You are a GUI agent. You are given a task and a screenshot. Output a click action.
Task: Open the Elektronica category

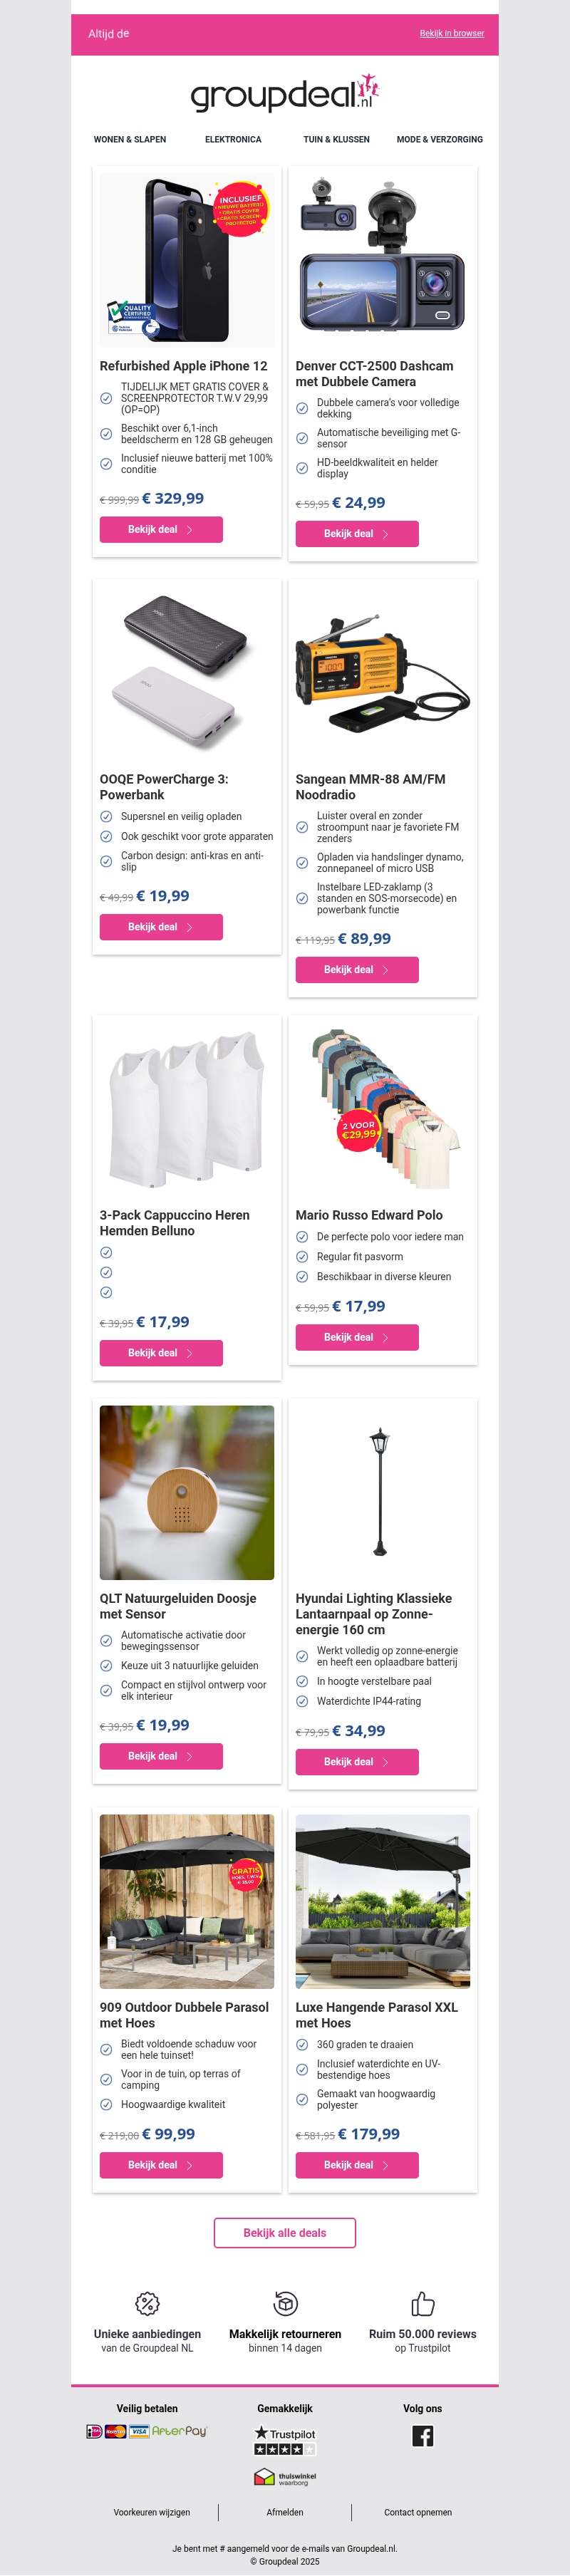coord(233,140)
